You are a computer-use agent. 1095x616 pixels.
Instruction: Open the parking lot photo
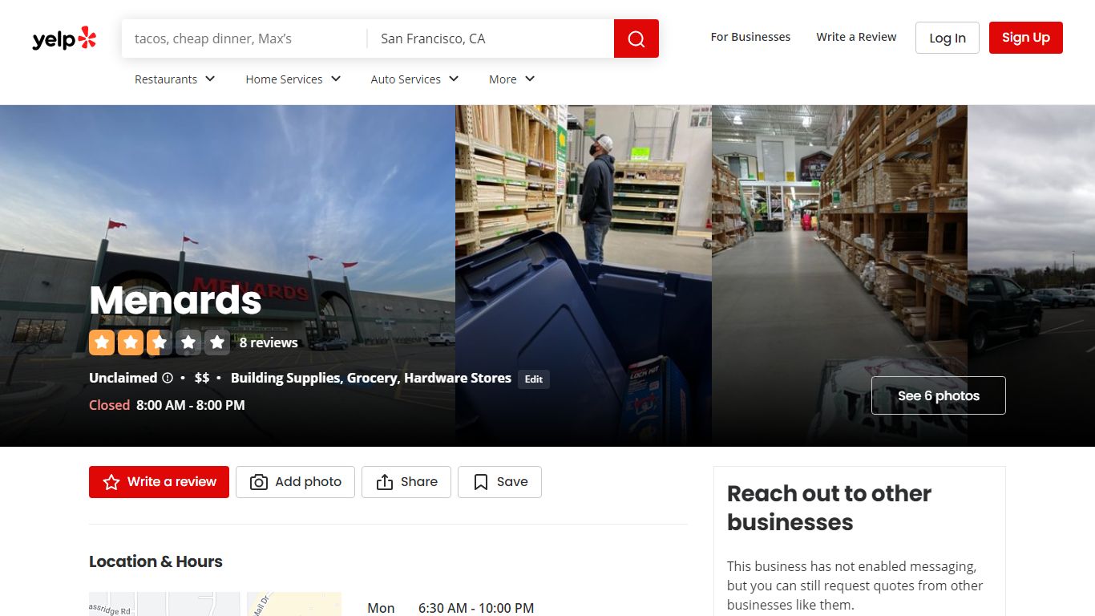pos(1031,276)
